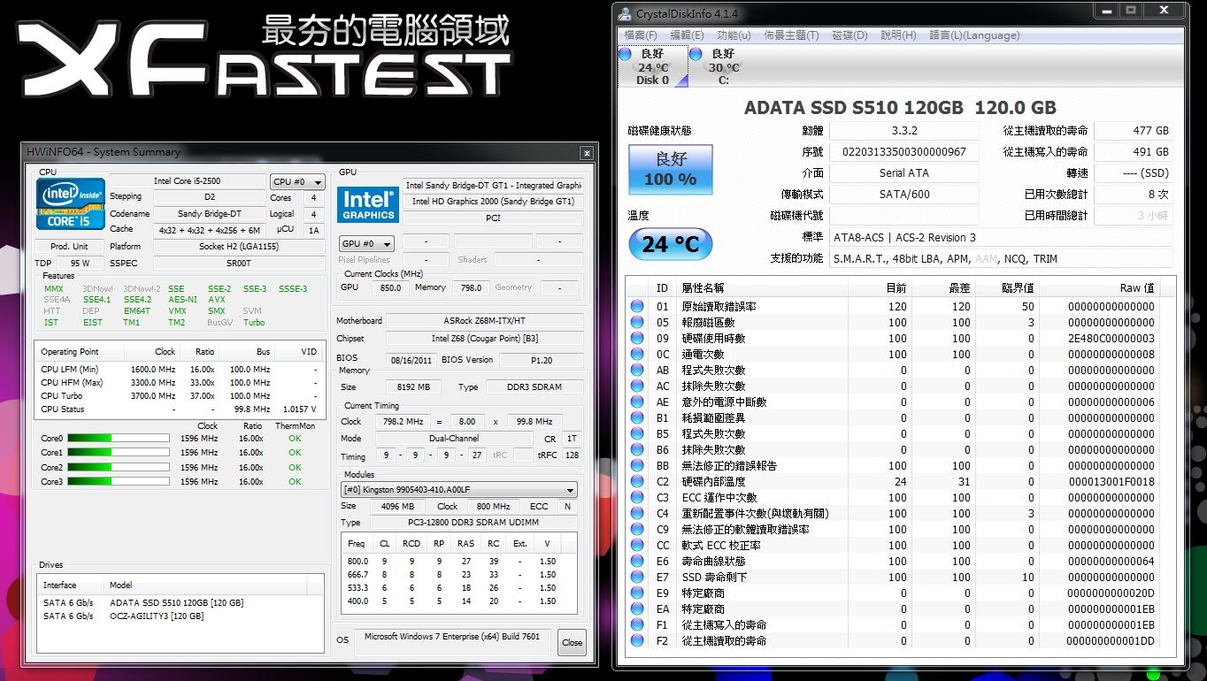Click the Core0 usage bar
This screenshot has height=681, width=1207.
118,438
